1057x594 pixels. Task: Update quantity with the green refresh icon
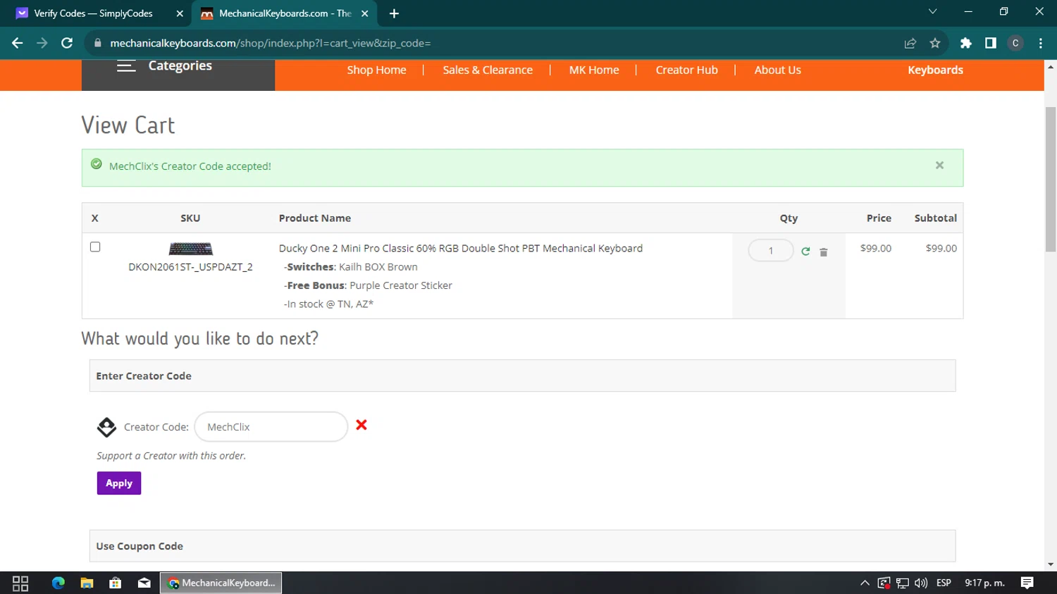805,251
